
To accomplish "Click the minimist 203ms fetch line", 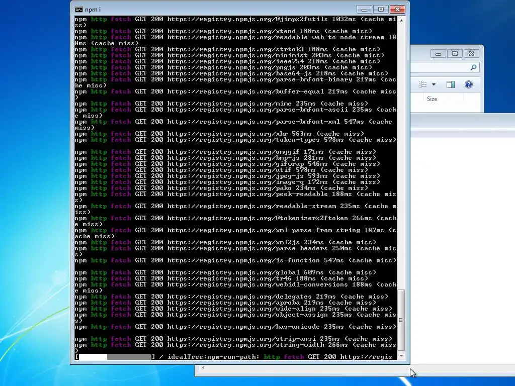I will (x=229, y=55).
